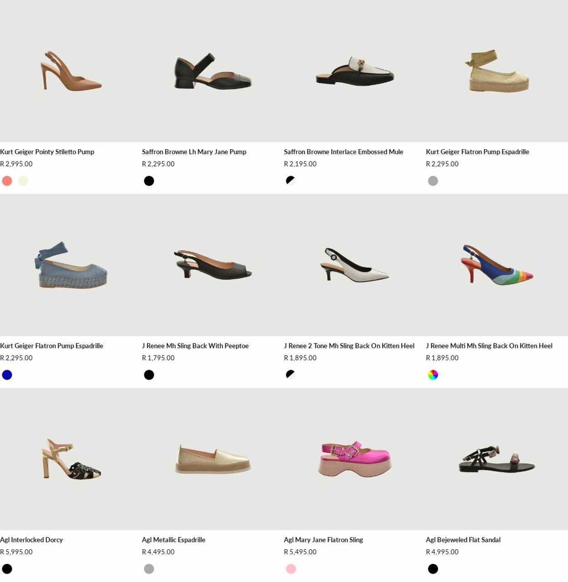View the rainbow slingback kitten heel image
568x582 pixels.
(x=497, y=265)
